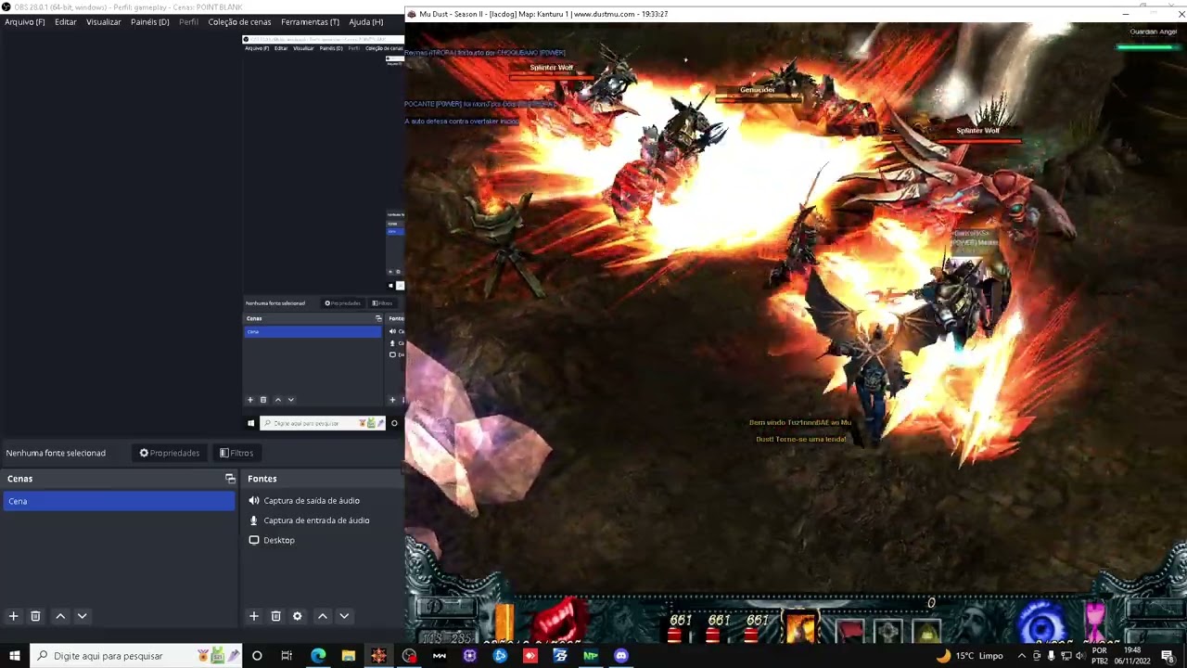Screen dimensions: 1187x668
Task: Open the Windows Start menu
Action: [x=14, y=656]
